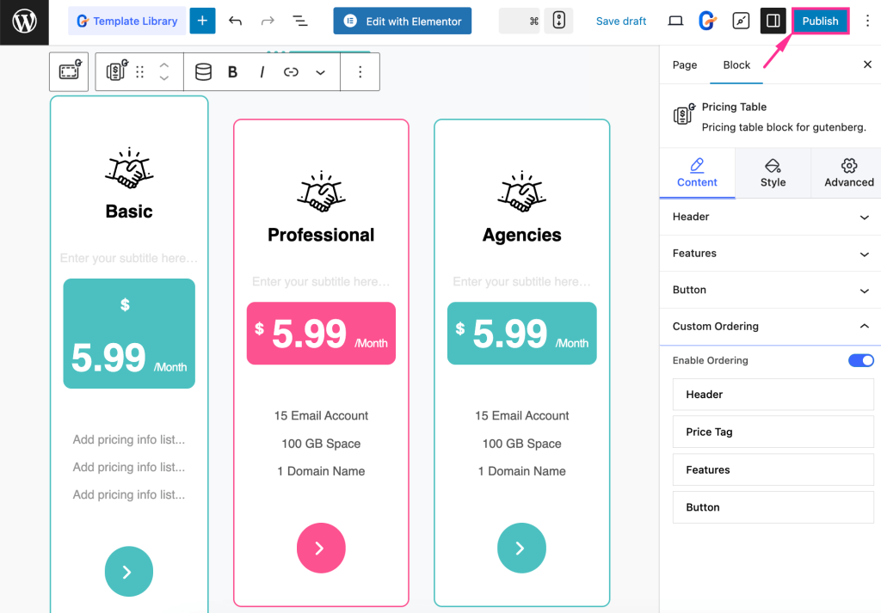This screenshot has height=613, width=881.
Task: Select the Header ordering item
Action: click(773, 394)
